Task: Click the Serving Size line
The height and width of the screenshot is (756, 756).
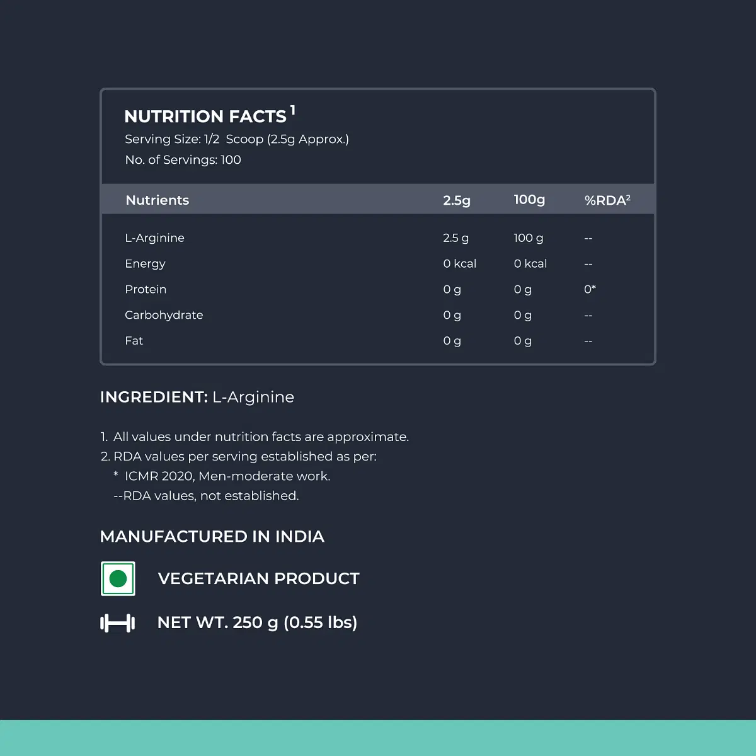Action: tap(237, 139)
